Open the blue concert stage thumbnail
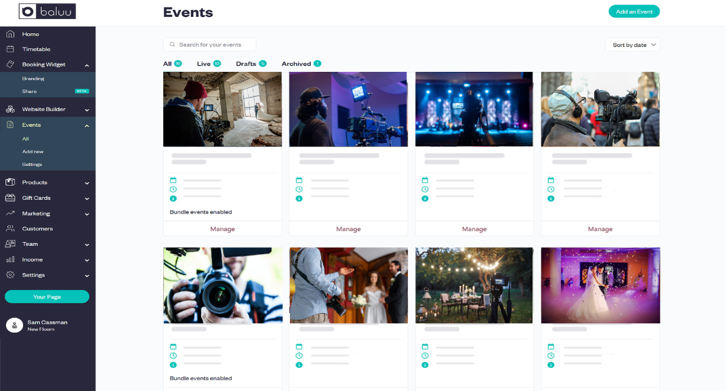 [x=474, y=109]
